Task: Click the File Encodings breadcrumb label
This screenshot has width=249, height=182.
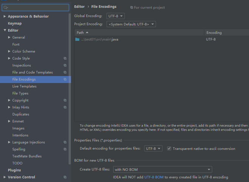Action: pos(104,7)
